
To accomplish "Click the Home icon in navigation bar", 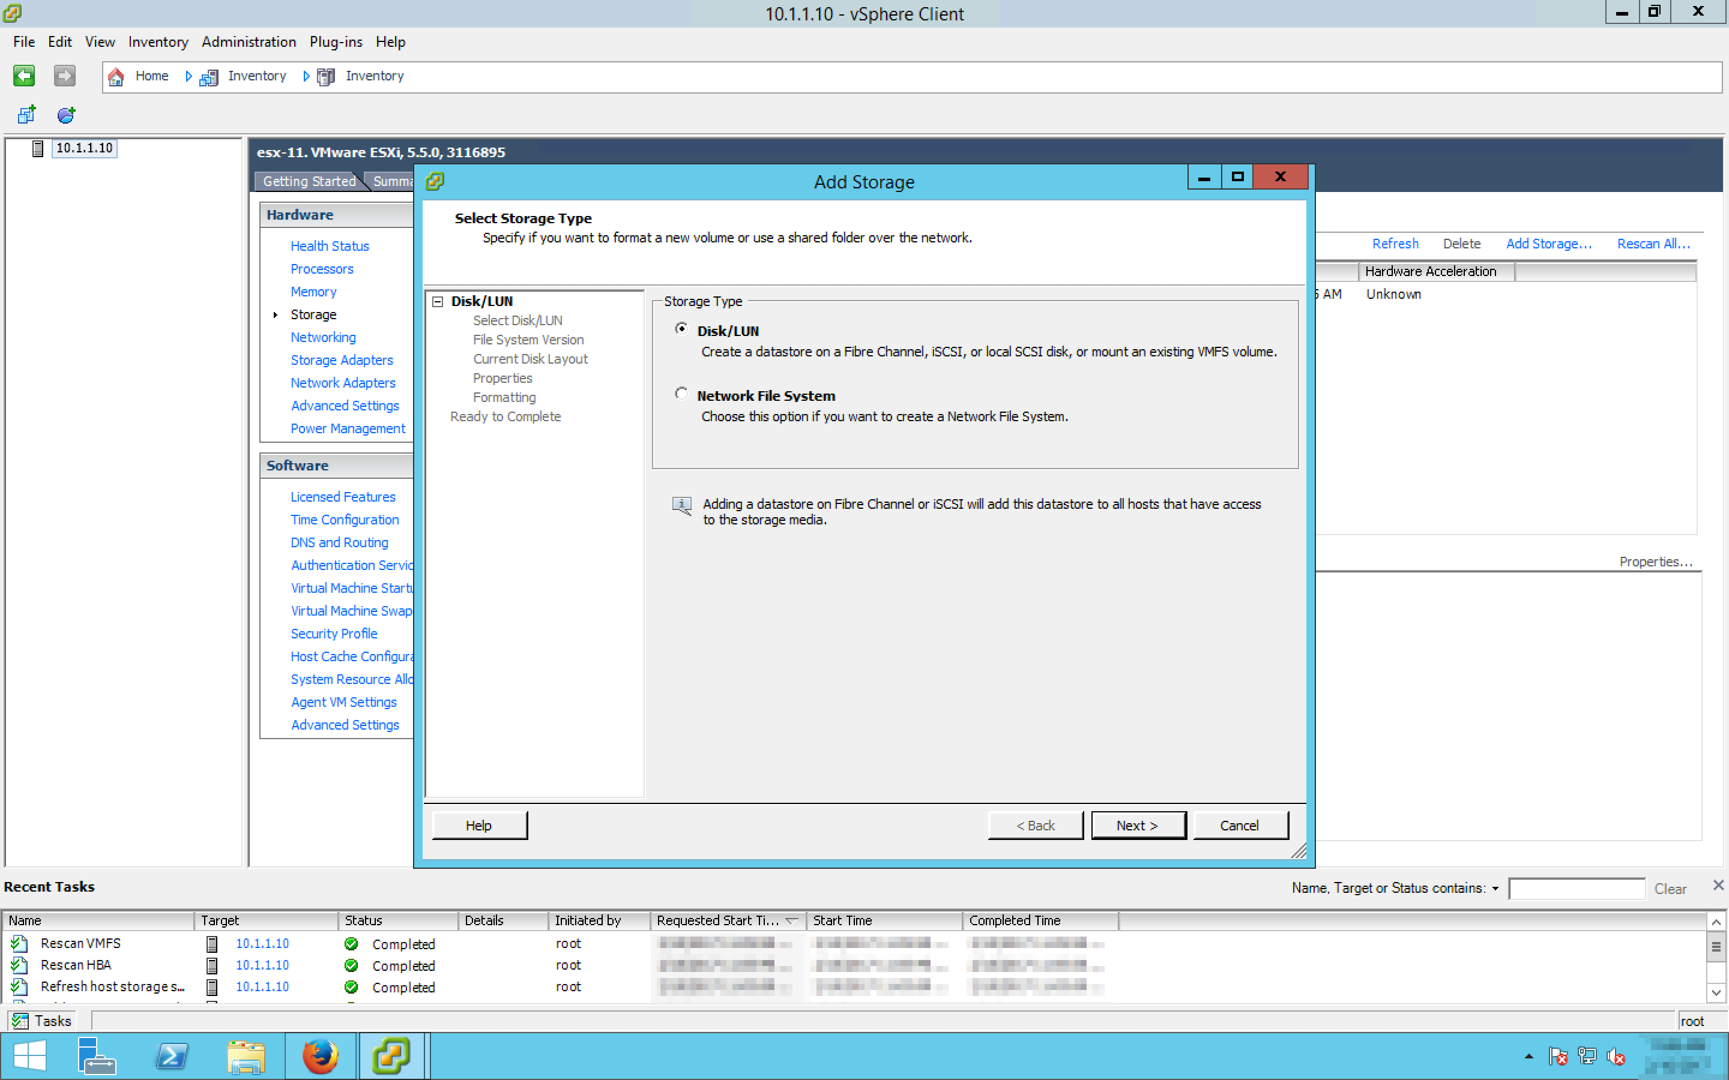I will [x=116, y=76].
